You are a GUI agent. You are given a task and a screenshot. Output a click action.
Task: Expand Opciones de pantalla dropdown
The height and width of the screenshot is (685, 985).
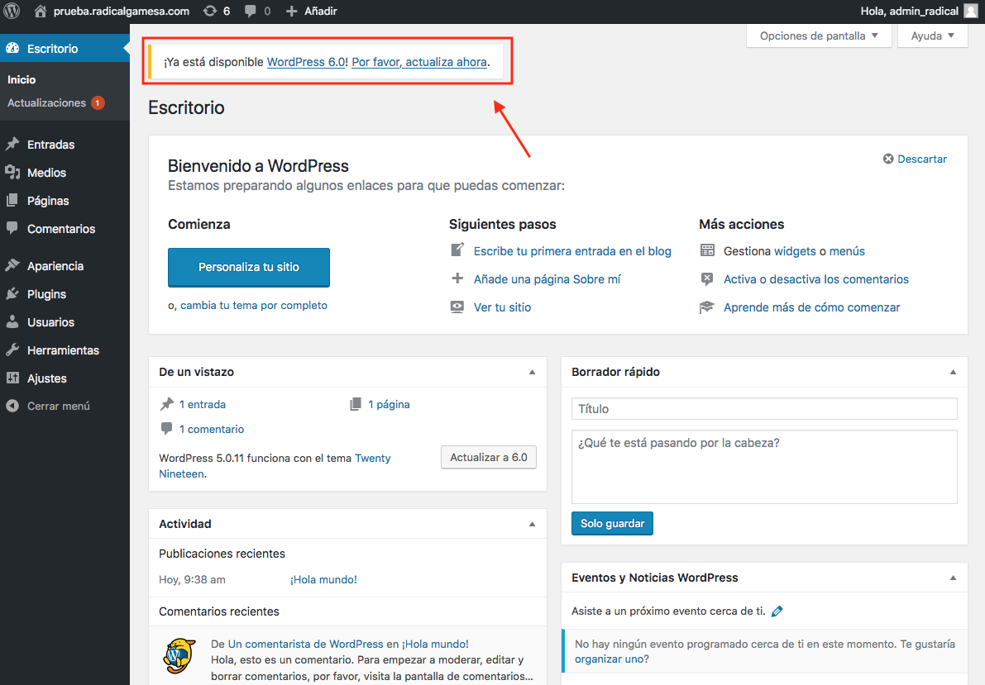[819, 36]
